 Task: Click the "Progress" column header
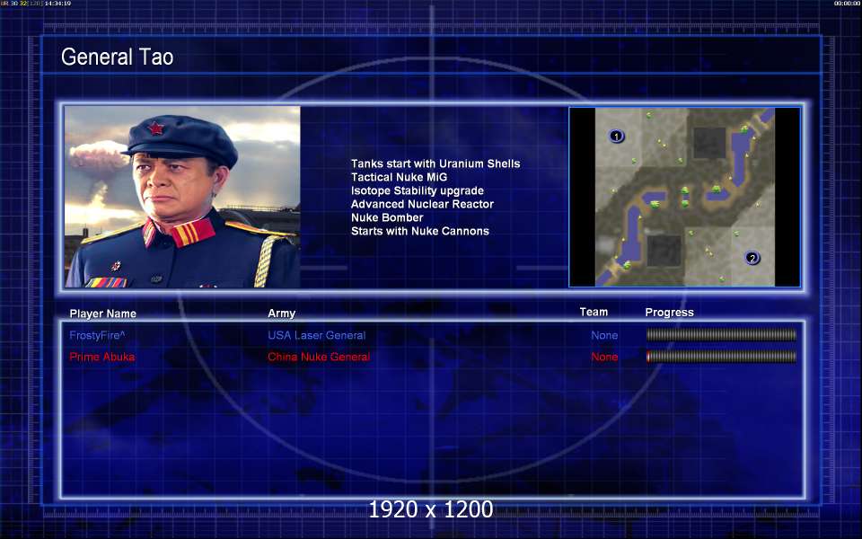pyautogui.click(x=669, y=313)
